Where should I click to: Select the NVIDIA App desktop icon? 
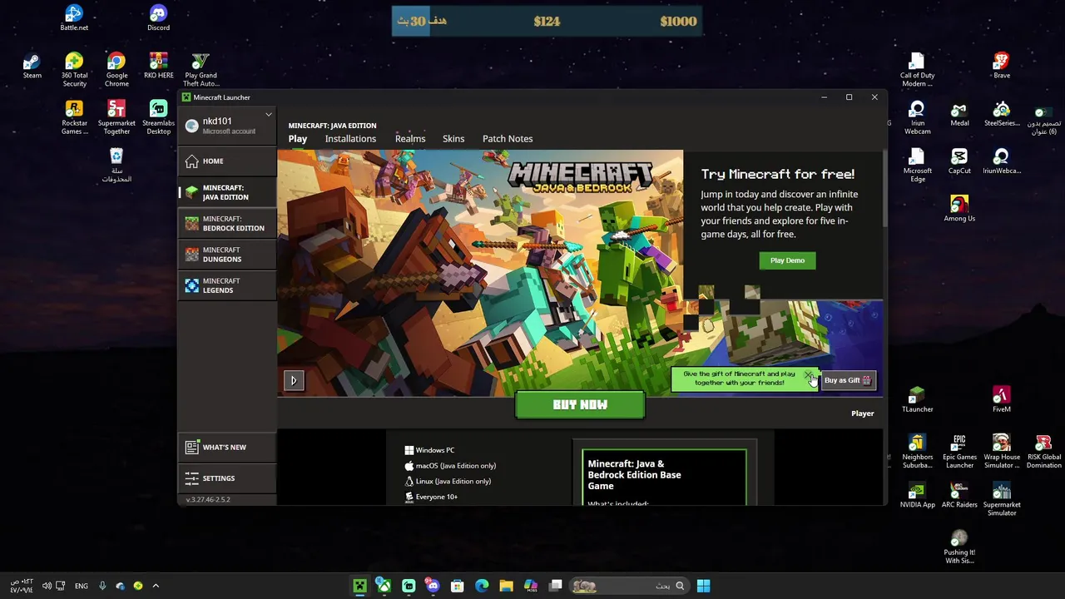point(917,494)
